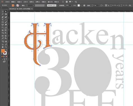Click the orange Fill swatch in the toolbox

[x=3, y=51]
